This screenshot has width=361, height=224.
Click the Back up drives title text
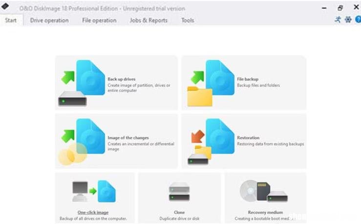click(121, 79)
